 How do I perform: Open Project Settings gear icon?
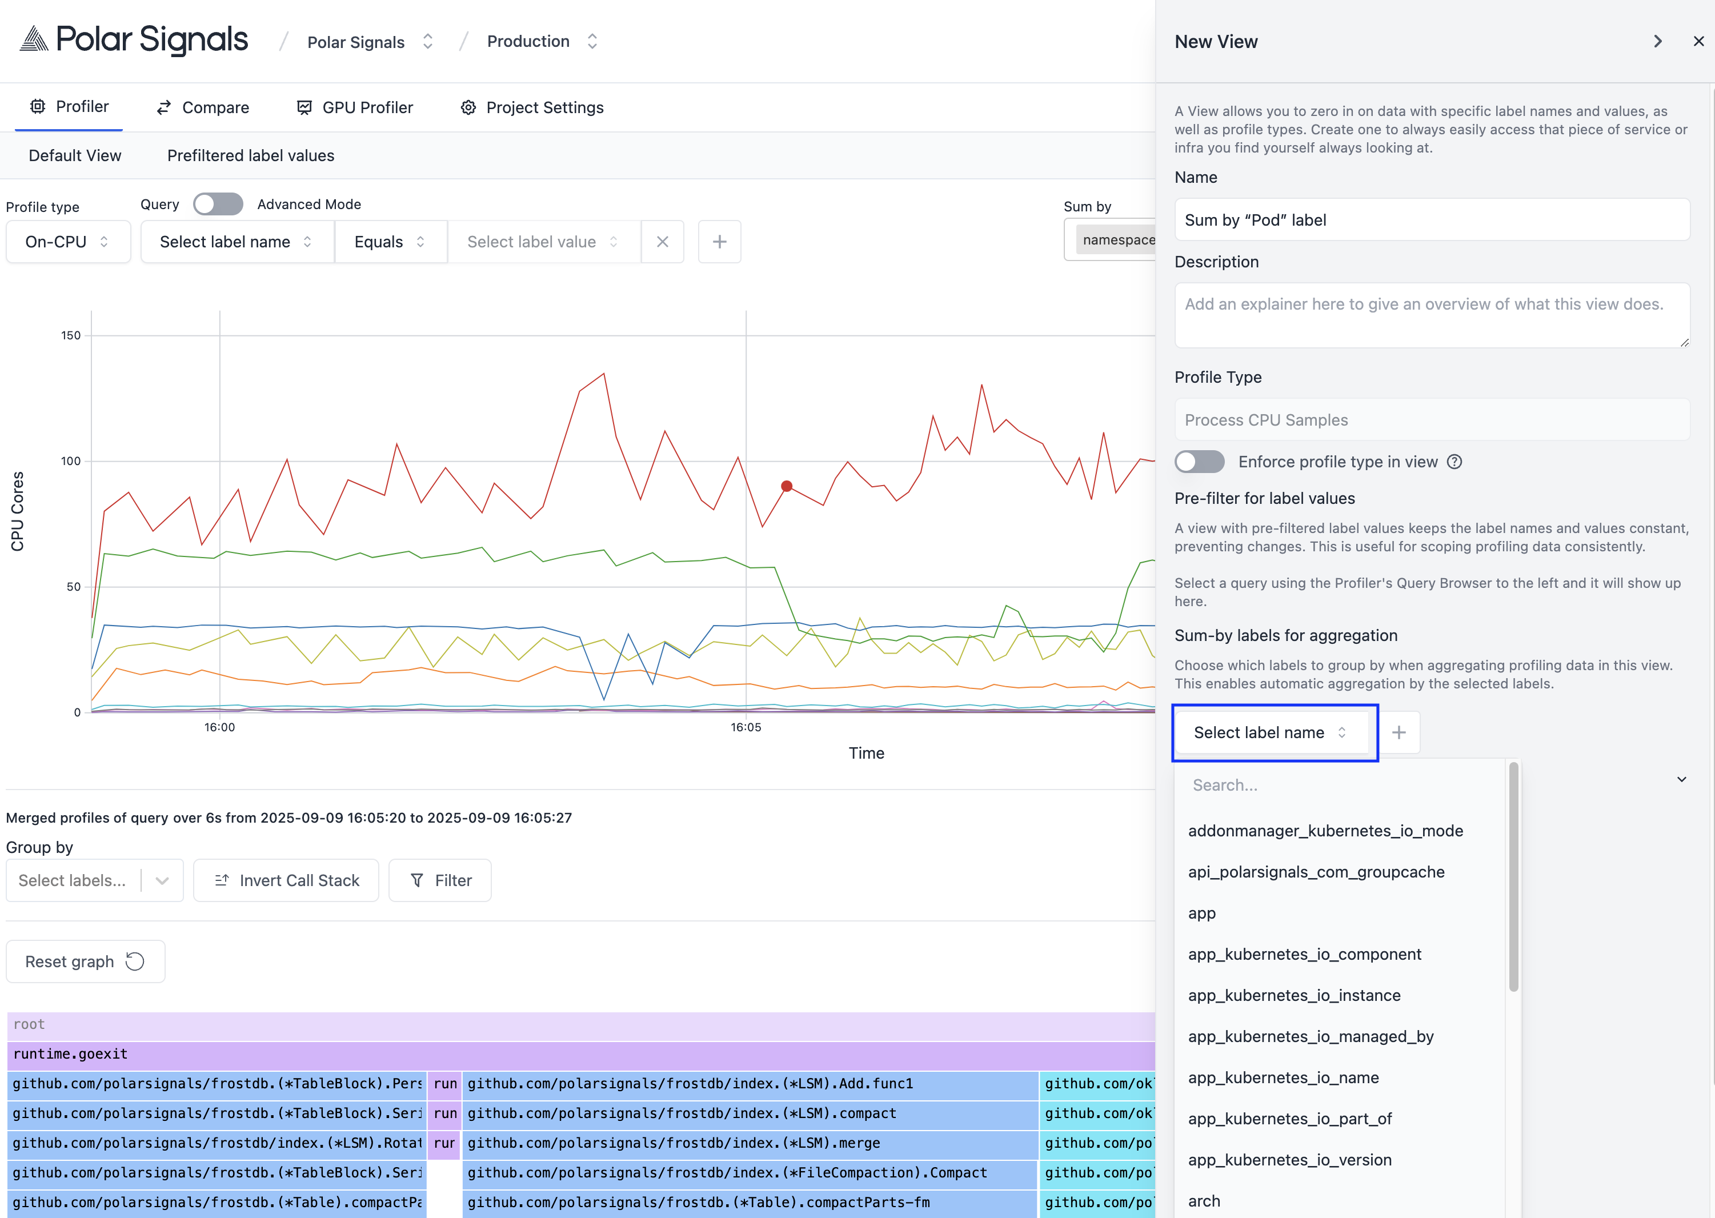coord(468,106)
